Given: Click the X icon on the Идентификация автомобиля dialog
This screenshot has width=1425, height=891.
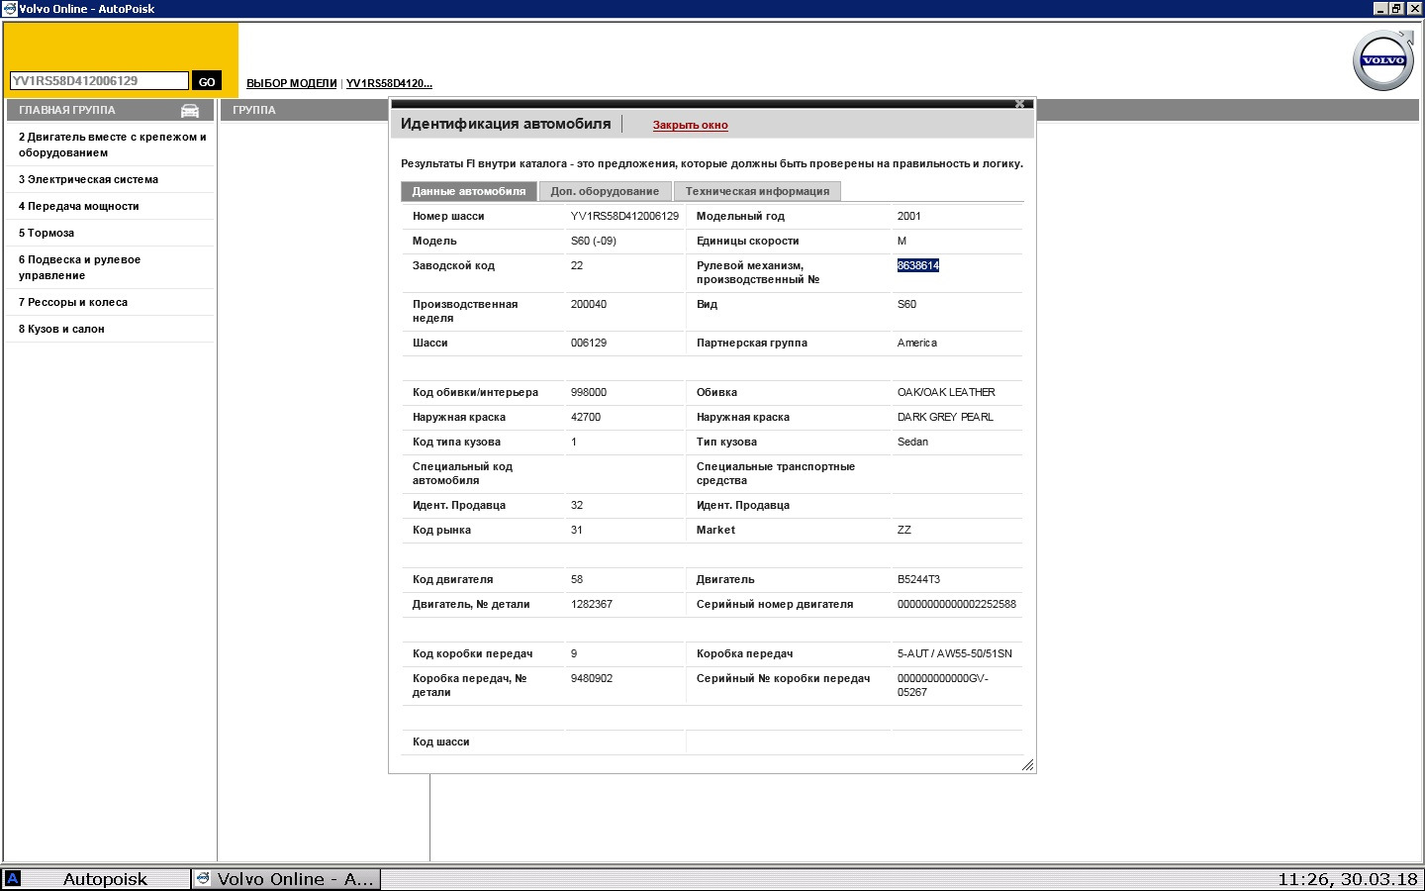Looking at the screenshot, I should point(1019,102).
